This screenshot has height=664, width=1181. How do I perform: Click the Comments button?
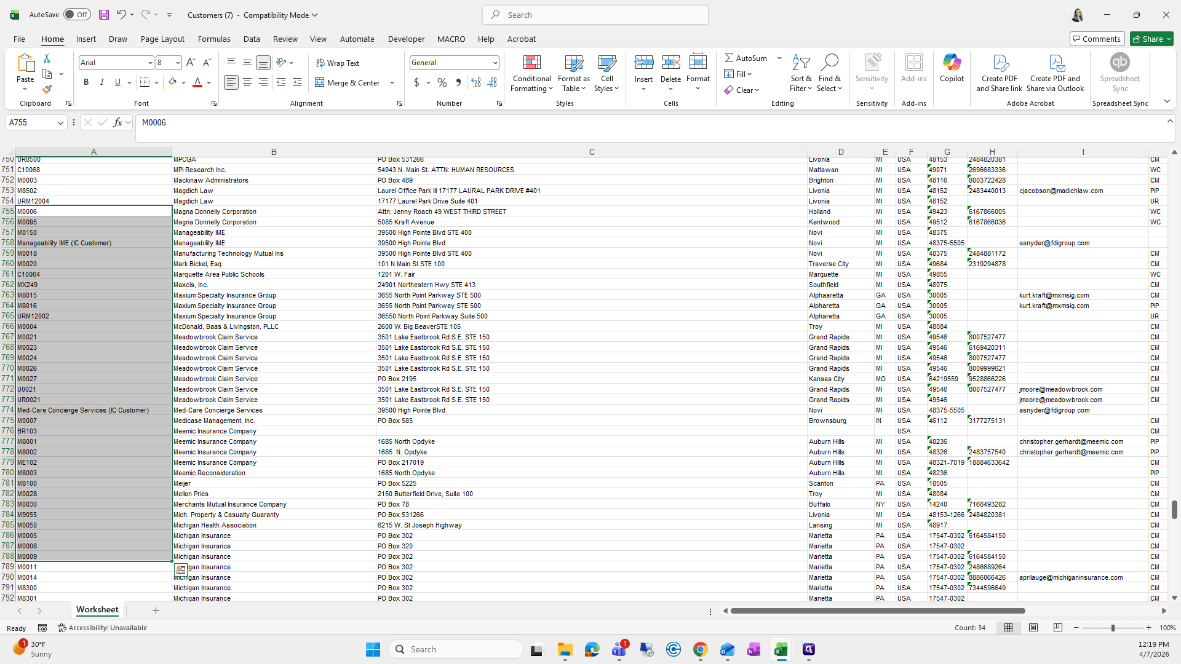(1097, 39)
